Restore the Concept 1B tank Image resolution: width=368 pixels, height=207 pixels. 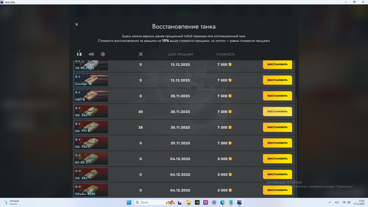277,80
